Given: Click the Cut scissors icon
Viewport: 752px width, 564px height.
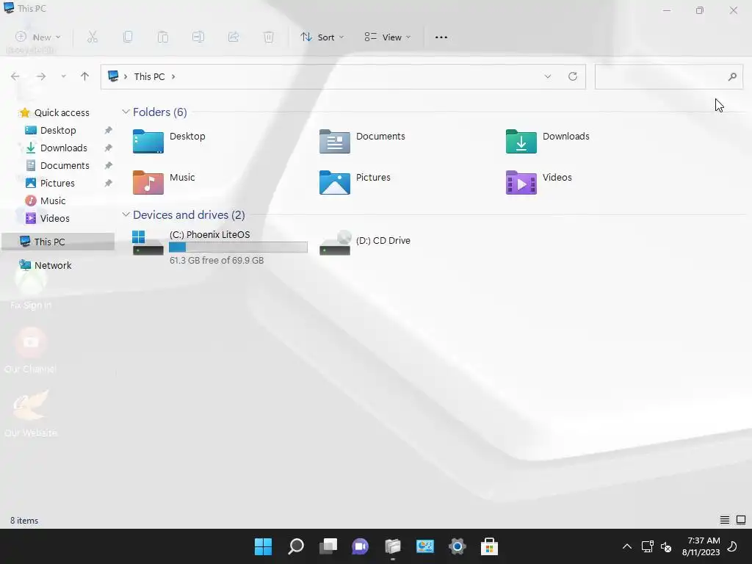Looking at the screenshot, I should click(x=93, y=37).
